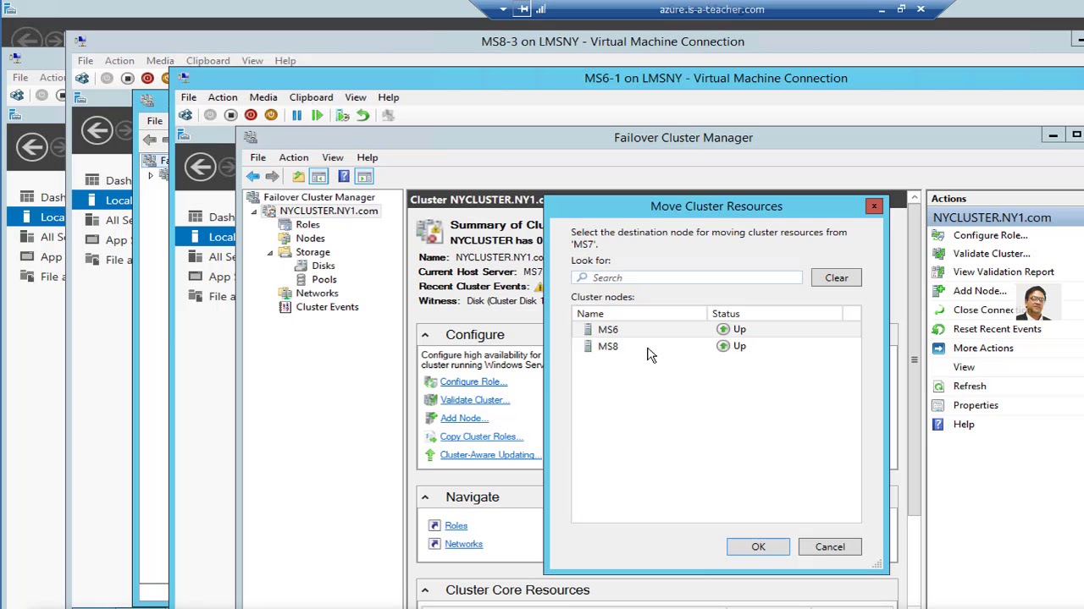Select Cluster Events in the tree
The height and width of the screenshot is (609, 1084).
(327, 307)
